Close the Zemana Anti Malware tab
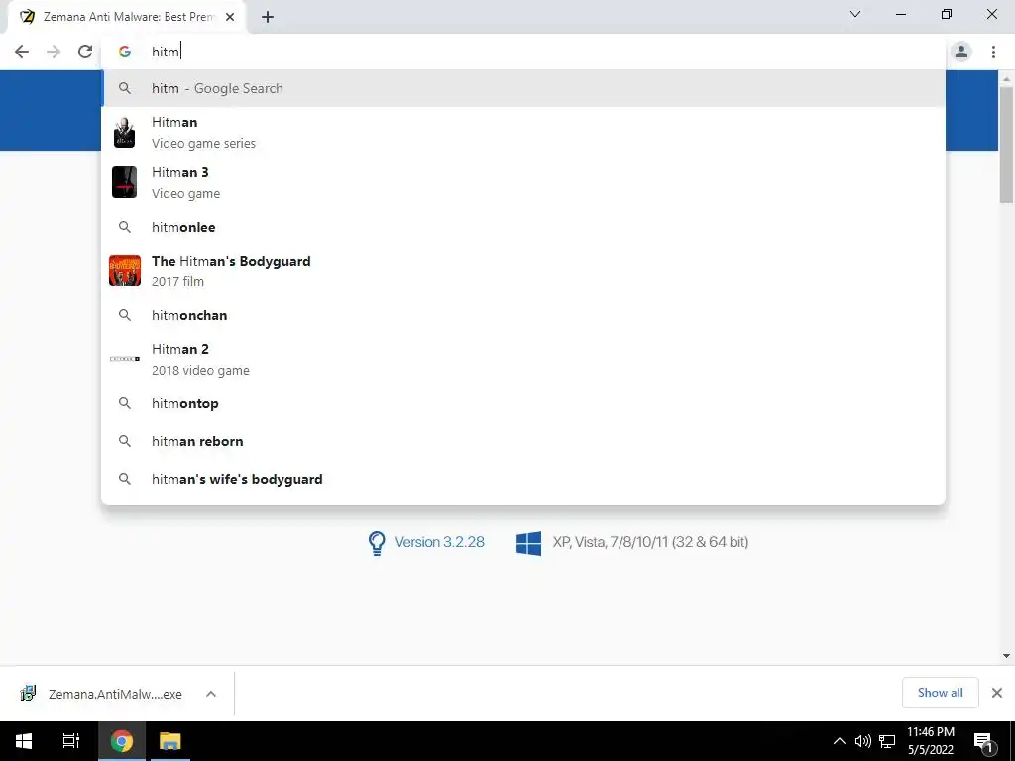This screenshot has height=761, width=1015. pos(230,17)
